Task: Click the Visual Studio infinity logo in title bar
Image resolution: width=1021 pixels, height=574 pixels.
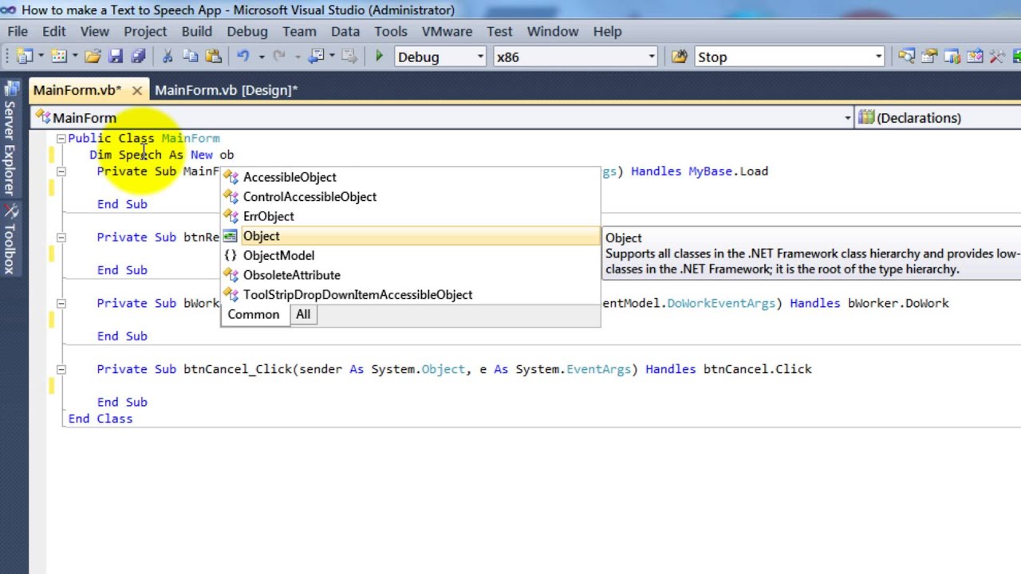Action: 8,10
